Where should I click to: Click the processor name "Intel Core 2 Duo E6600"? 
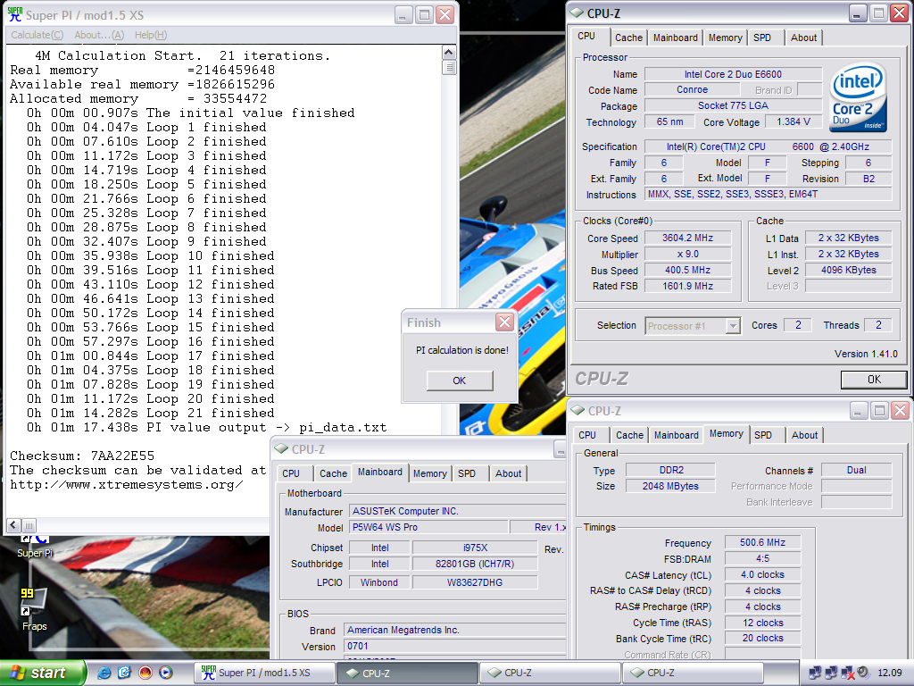pyautogui.click(x=734, y=74)
